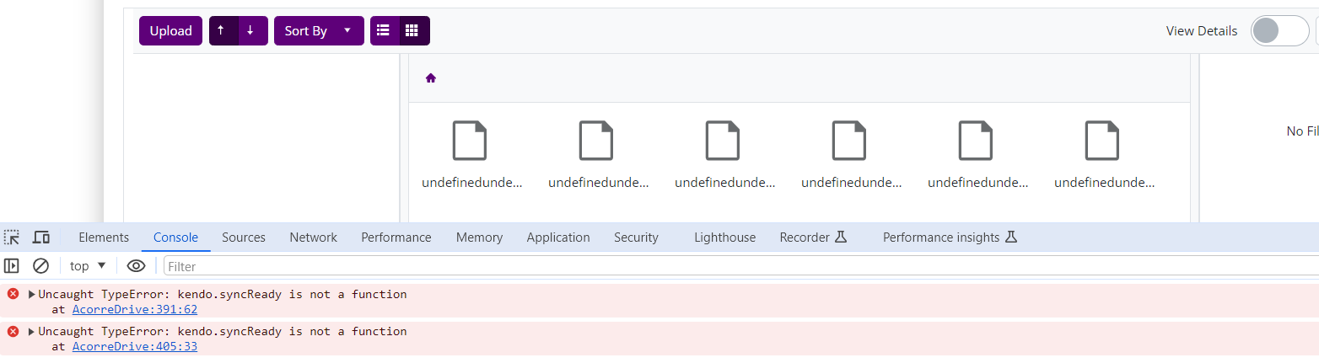1319x363 pixels.
Task: Open DevTools inspect element picker
Action: pos(12,238)
